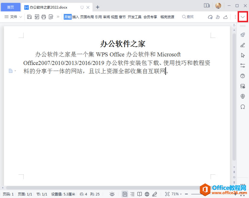Click the share export icon
The width and height of the screenshot is (249, 198).
coord(225,17)
